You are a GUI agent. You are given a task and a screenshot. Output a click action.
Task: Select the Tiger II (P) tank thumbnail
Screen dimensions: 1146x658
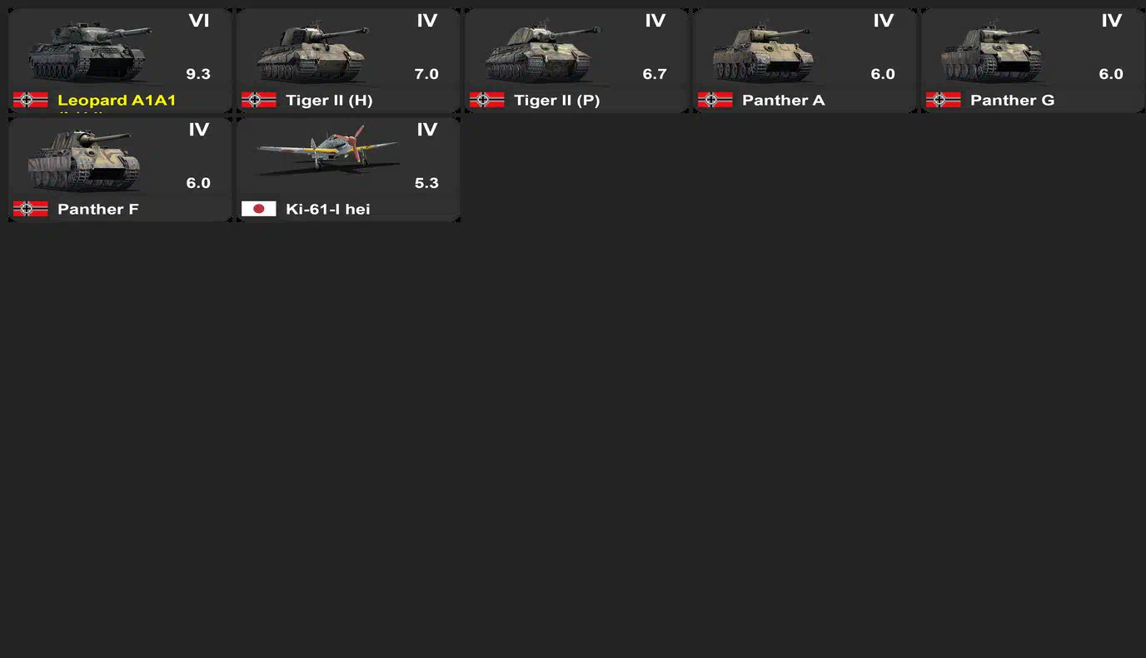click(x=542, y=52)
